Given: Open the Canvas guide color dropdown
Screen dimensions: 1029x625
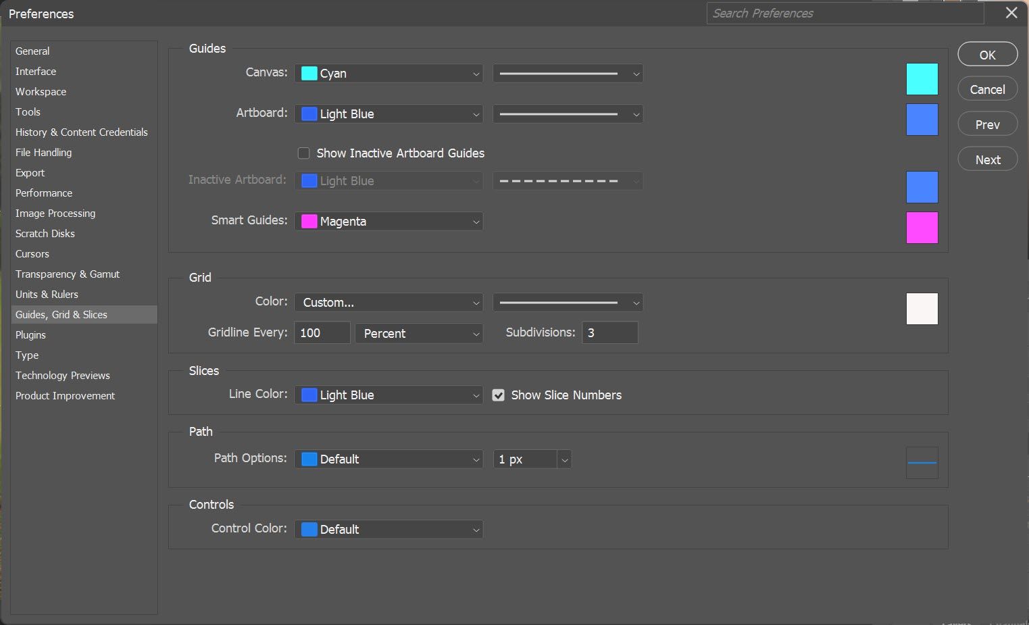Looking at the screenshot, I should (x=388, y=73).
